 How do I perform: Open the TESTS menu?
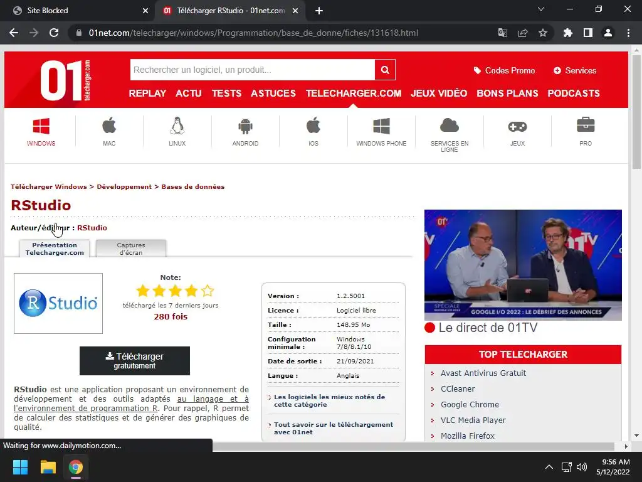[226, 94]
